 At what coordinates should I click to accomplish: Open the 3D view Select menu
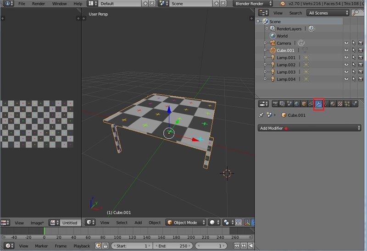coord(122,223)
